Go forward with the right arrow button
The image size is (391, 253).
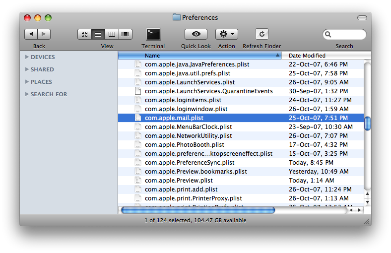pyautogui.click(x=44, y=34)
